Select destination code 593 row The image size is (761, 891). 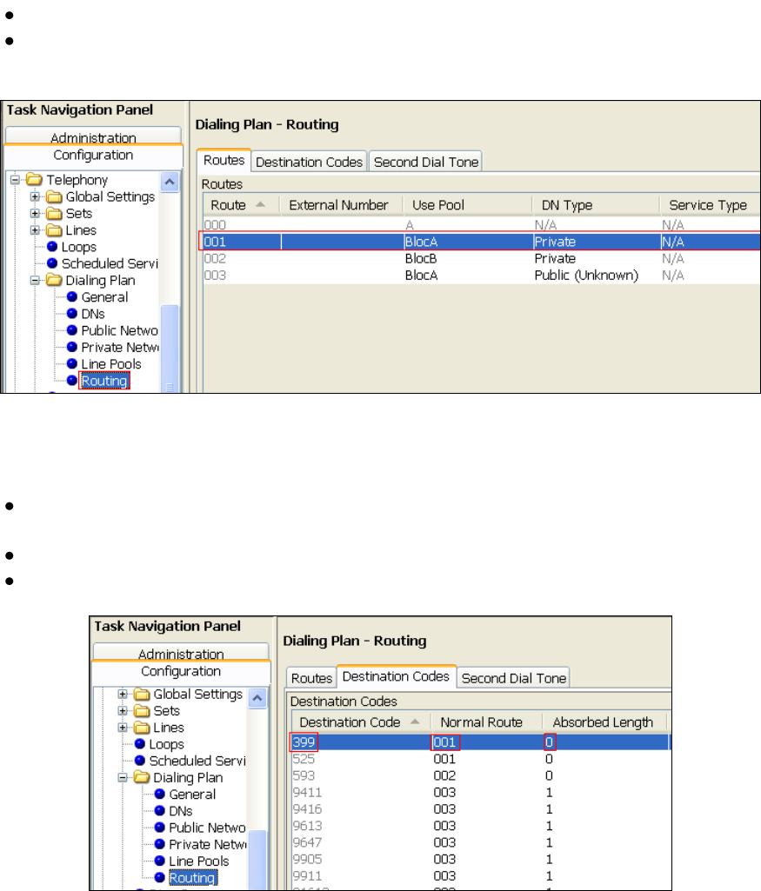(481, 775)
